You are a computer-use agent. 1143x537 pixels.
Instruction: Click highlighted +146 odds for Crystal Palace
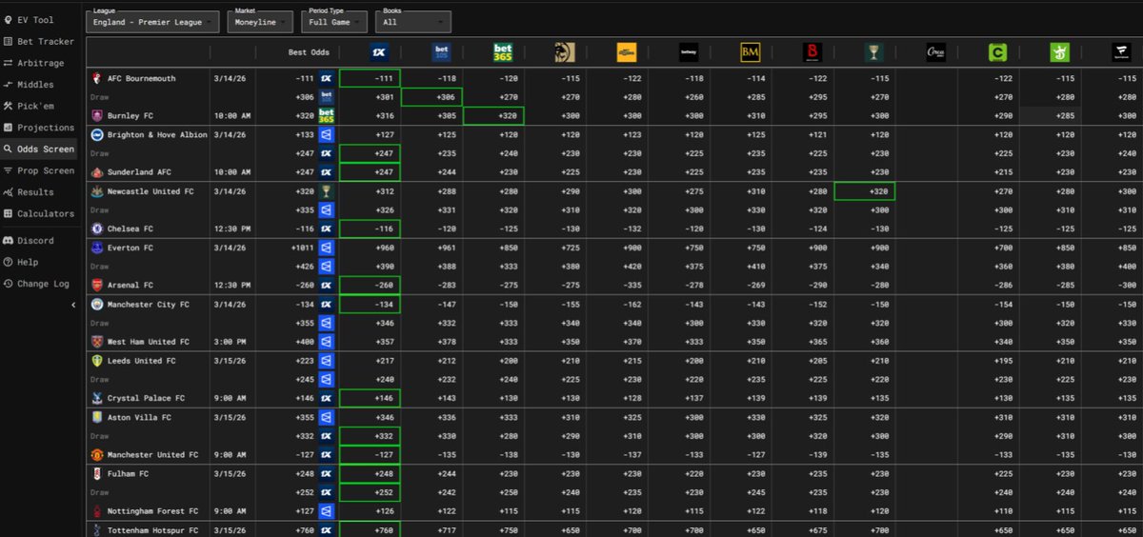tap(370, 398)
